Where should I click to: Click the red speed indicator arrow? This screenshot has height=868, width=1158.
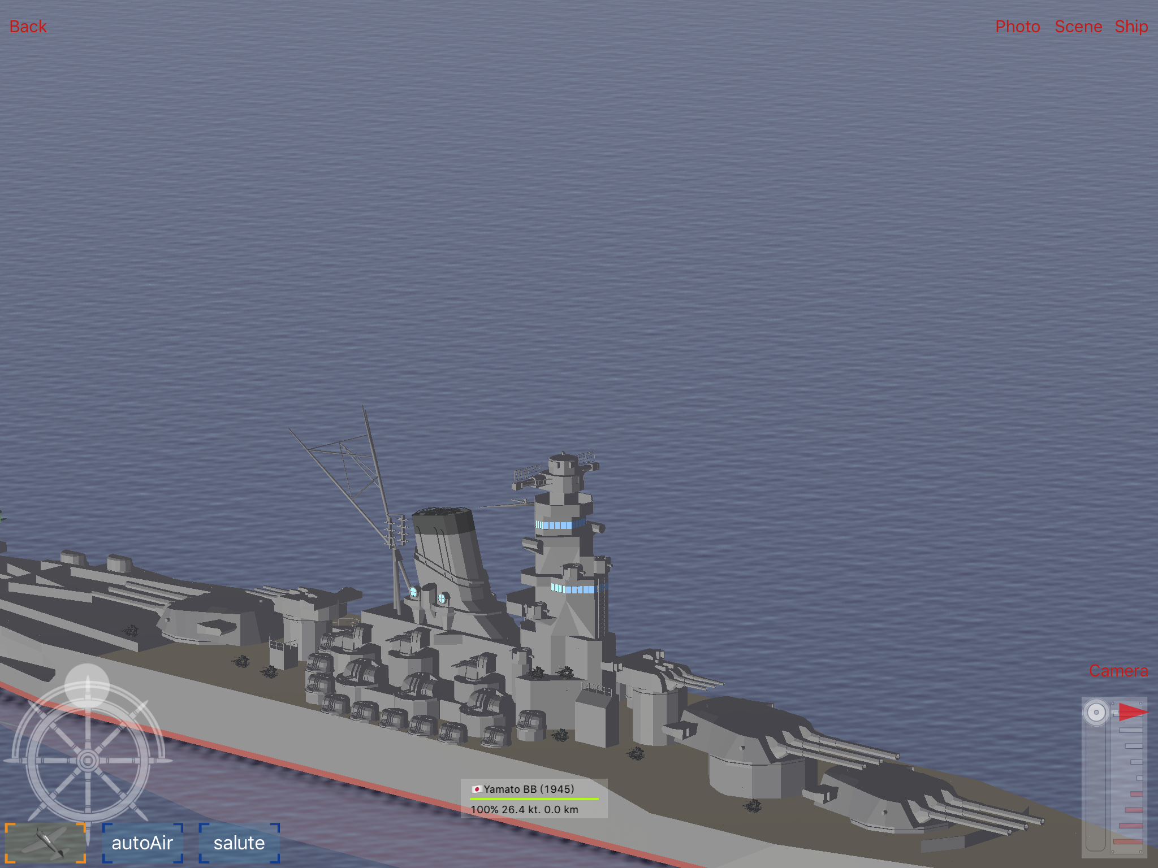[x=1133, y=712]
